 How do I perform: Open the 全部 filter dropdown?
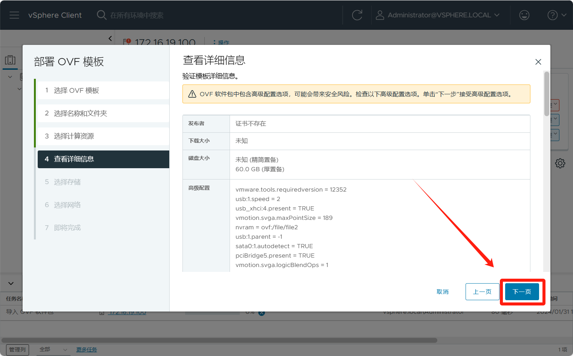point(53,350)
